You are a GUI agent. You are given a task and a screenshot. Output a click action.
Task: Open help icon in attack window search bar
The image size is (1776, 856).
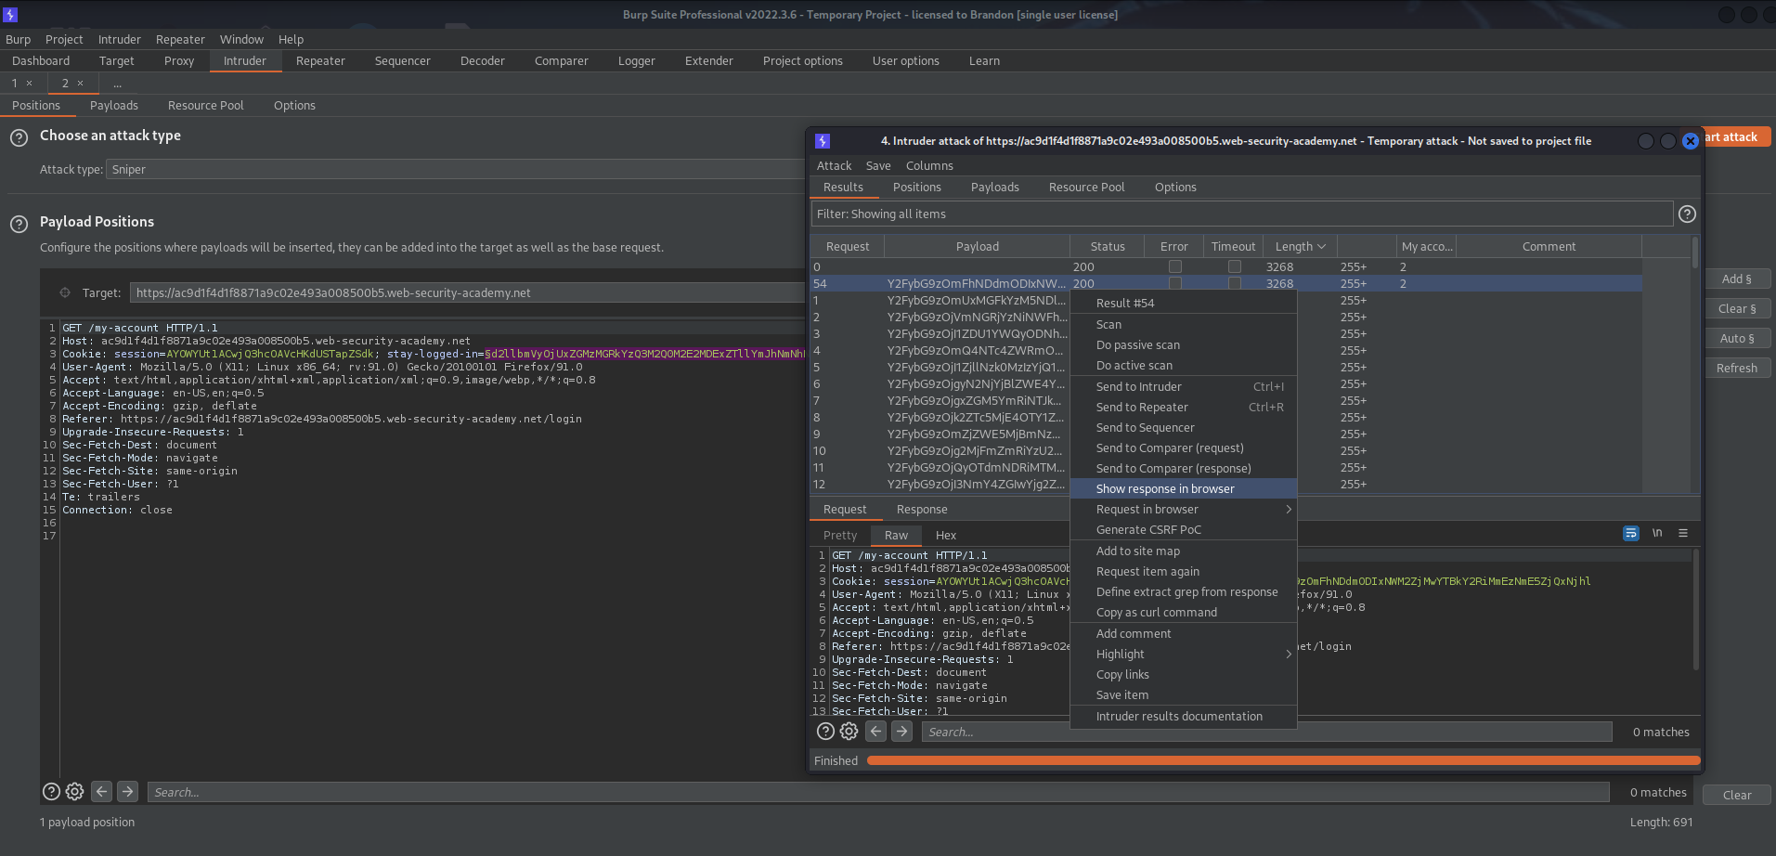pos(825,731)
